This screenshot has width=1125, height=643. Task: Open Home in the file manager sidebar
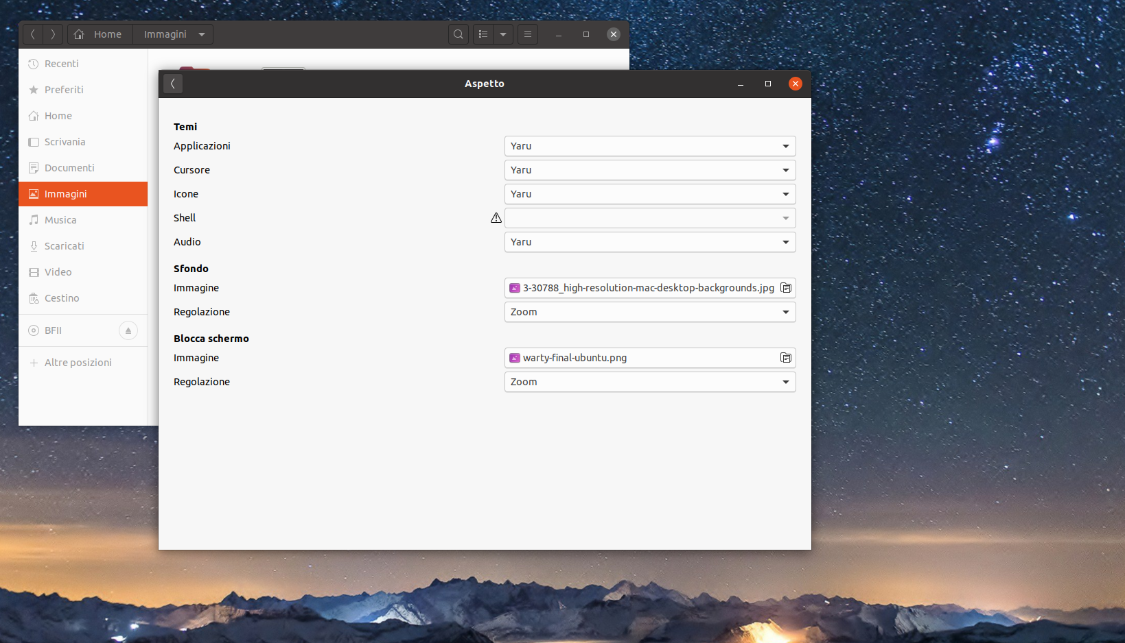pos(83,116)
